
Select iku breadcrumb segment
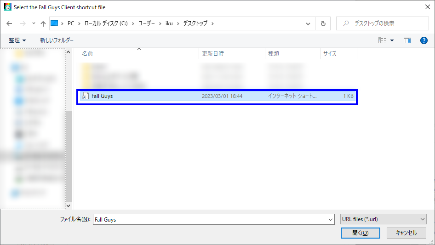(x=169, y=23)
